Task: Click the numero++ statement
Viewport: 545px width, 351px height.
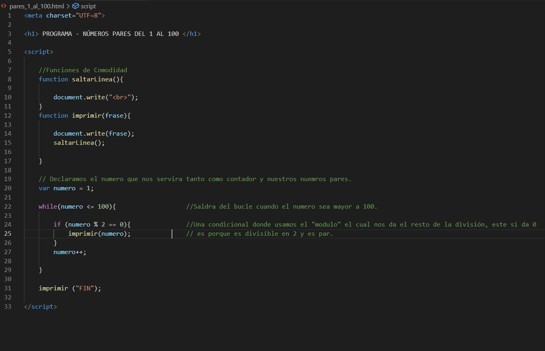Action: tap(70, 252)
